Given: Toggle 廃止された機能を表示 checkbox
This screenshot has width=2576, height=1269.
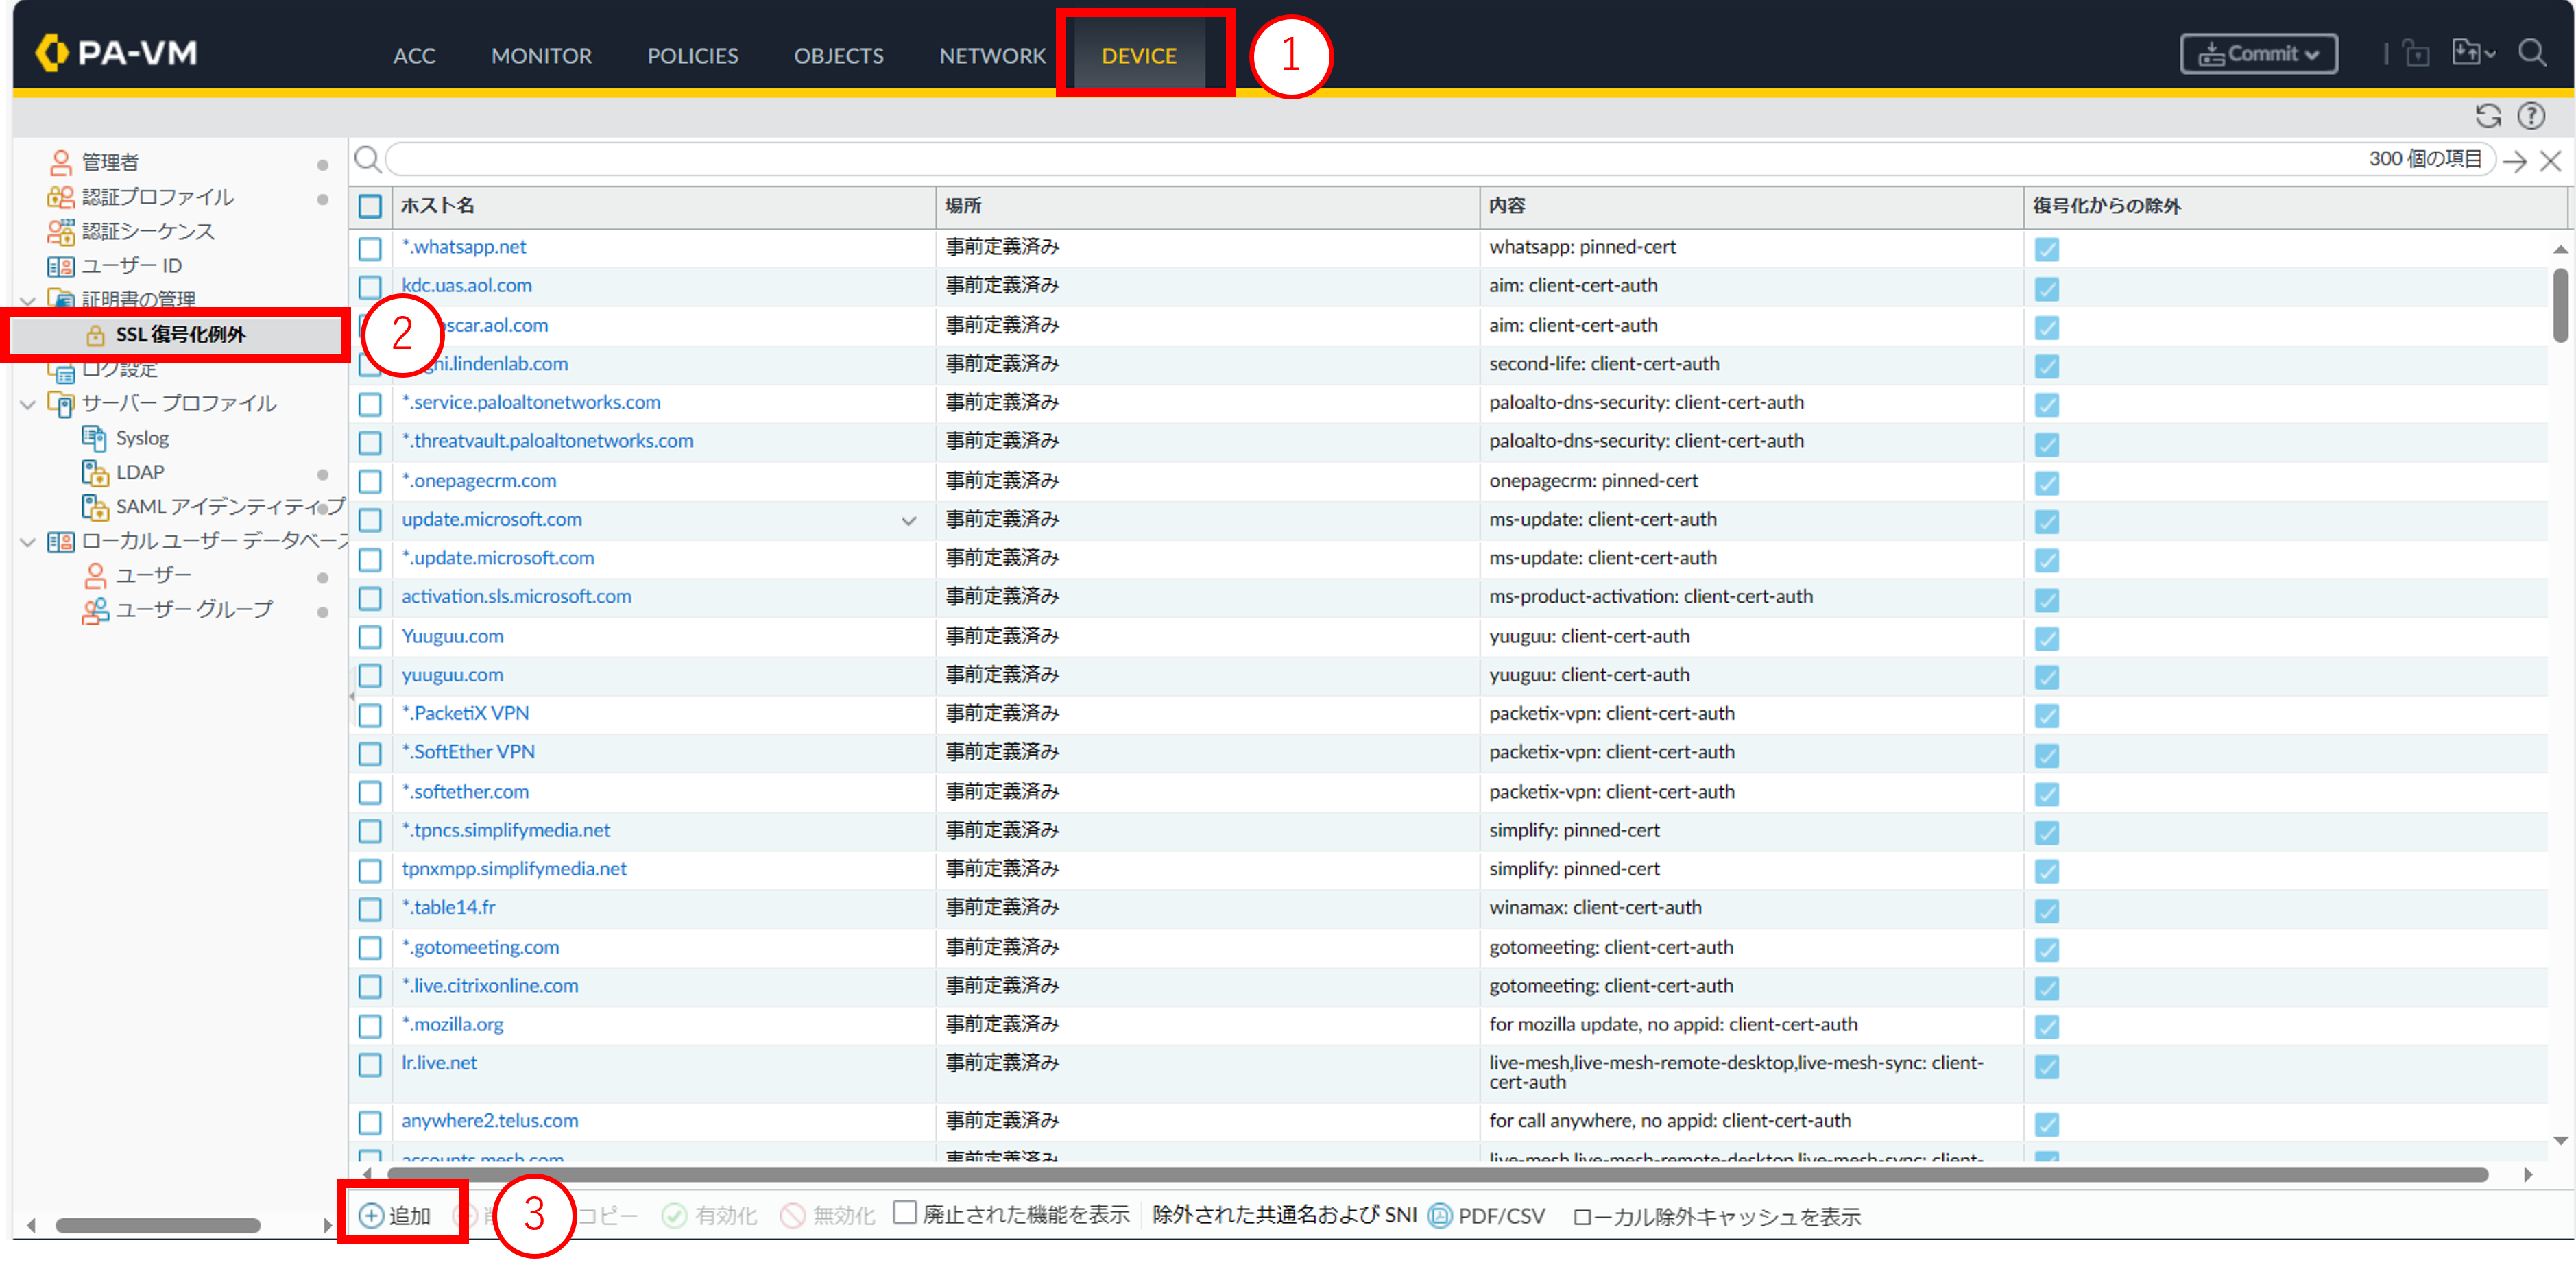Looking at the screenshot, I should tap(904, 1213).
